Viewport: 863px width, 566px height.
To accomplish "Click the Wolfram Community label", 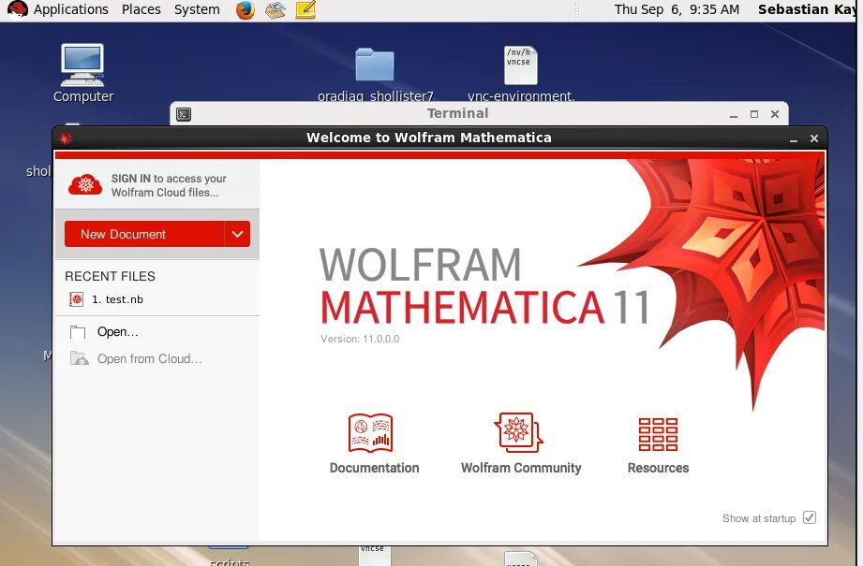I will tap(521, 468).
